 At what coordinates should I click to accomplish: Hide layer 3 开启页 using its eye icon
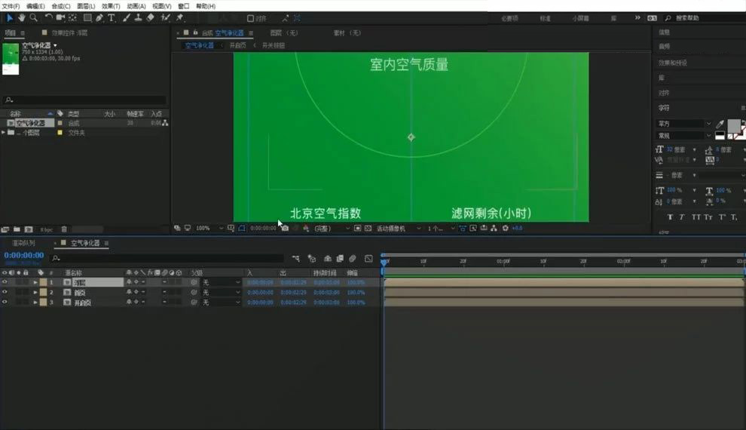(x=5, y=302)
